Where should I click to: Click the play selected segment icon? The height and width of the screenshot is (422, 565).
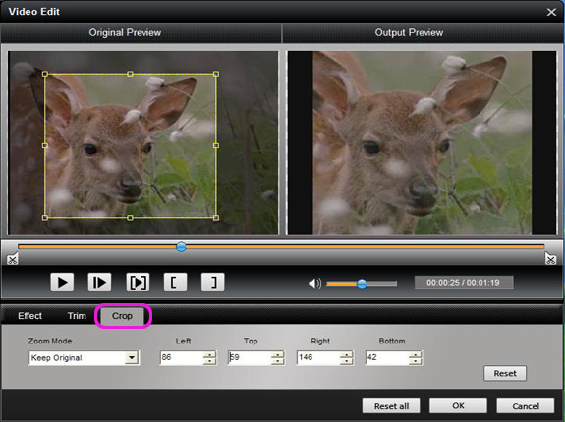coord(138,283)
